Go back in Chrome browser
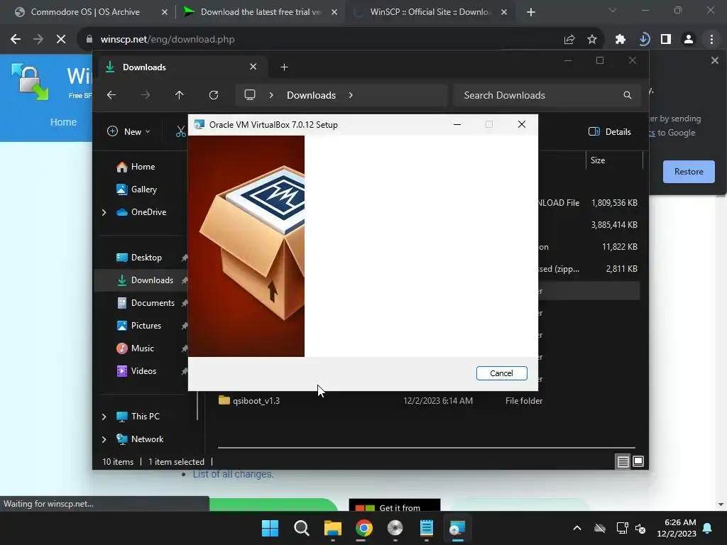 16,40
